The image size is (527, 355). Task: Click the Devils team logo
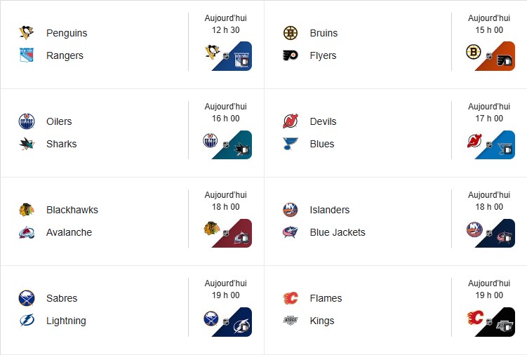click(290, 121)
